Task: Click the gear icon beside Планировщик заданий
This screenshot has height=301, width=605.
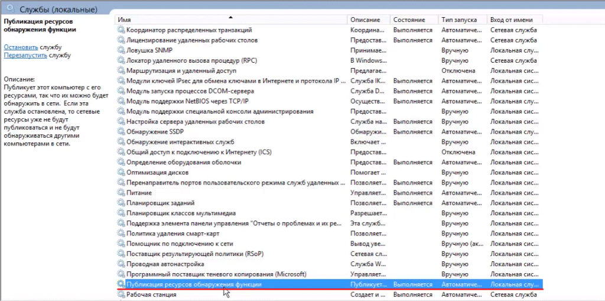Action: coord(121,203)
